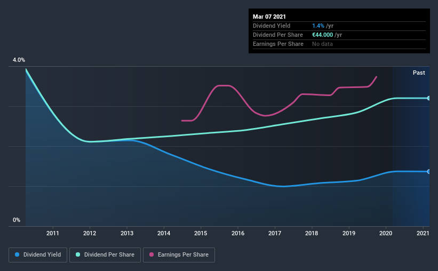The height and width of the screenshot is (271, 438).
Task: Click the blue Dividend Yield legend dot
Action: [x=17, y=254]
